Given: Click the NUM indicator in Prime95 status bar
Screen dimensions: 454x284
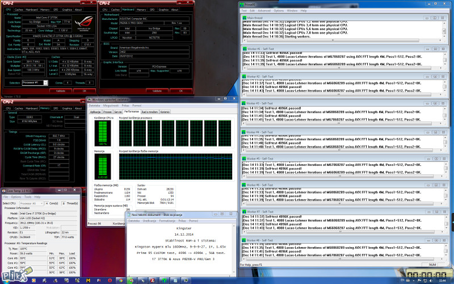Looking at the screenshot, I should coord(432,265).
